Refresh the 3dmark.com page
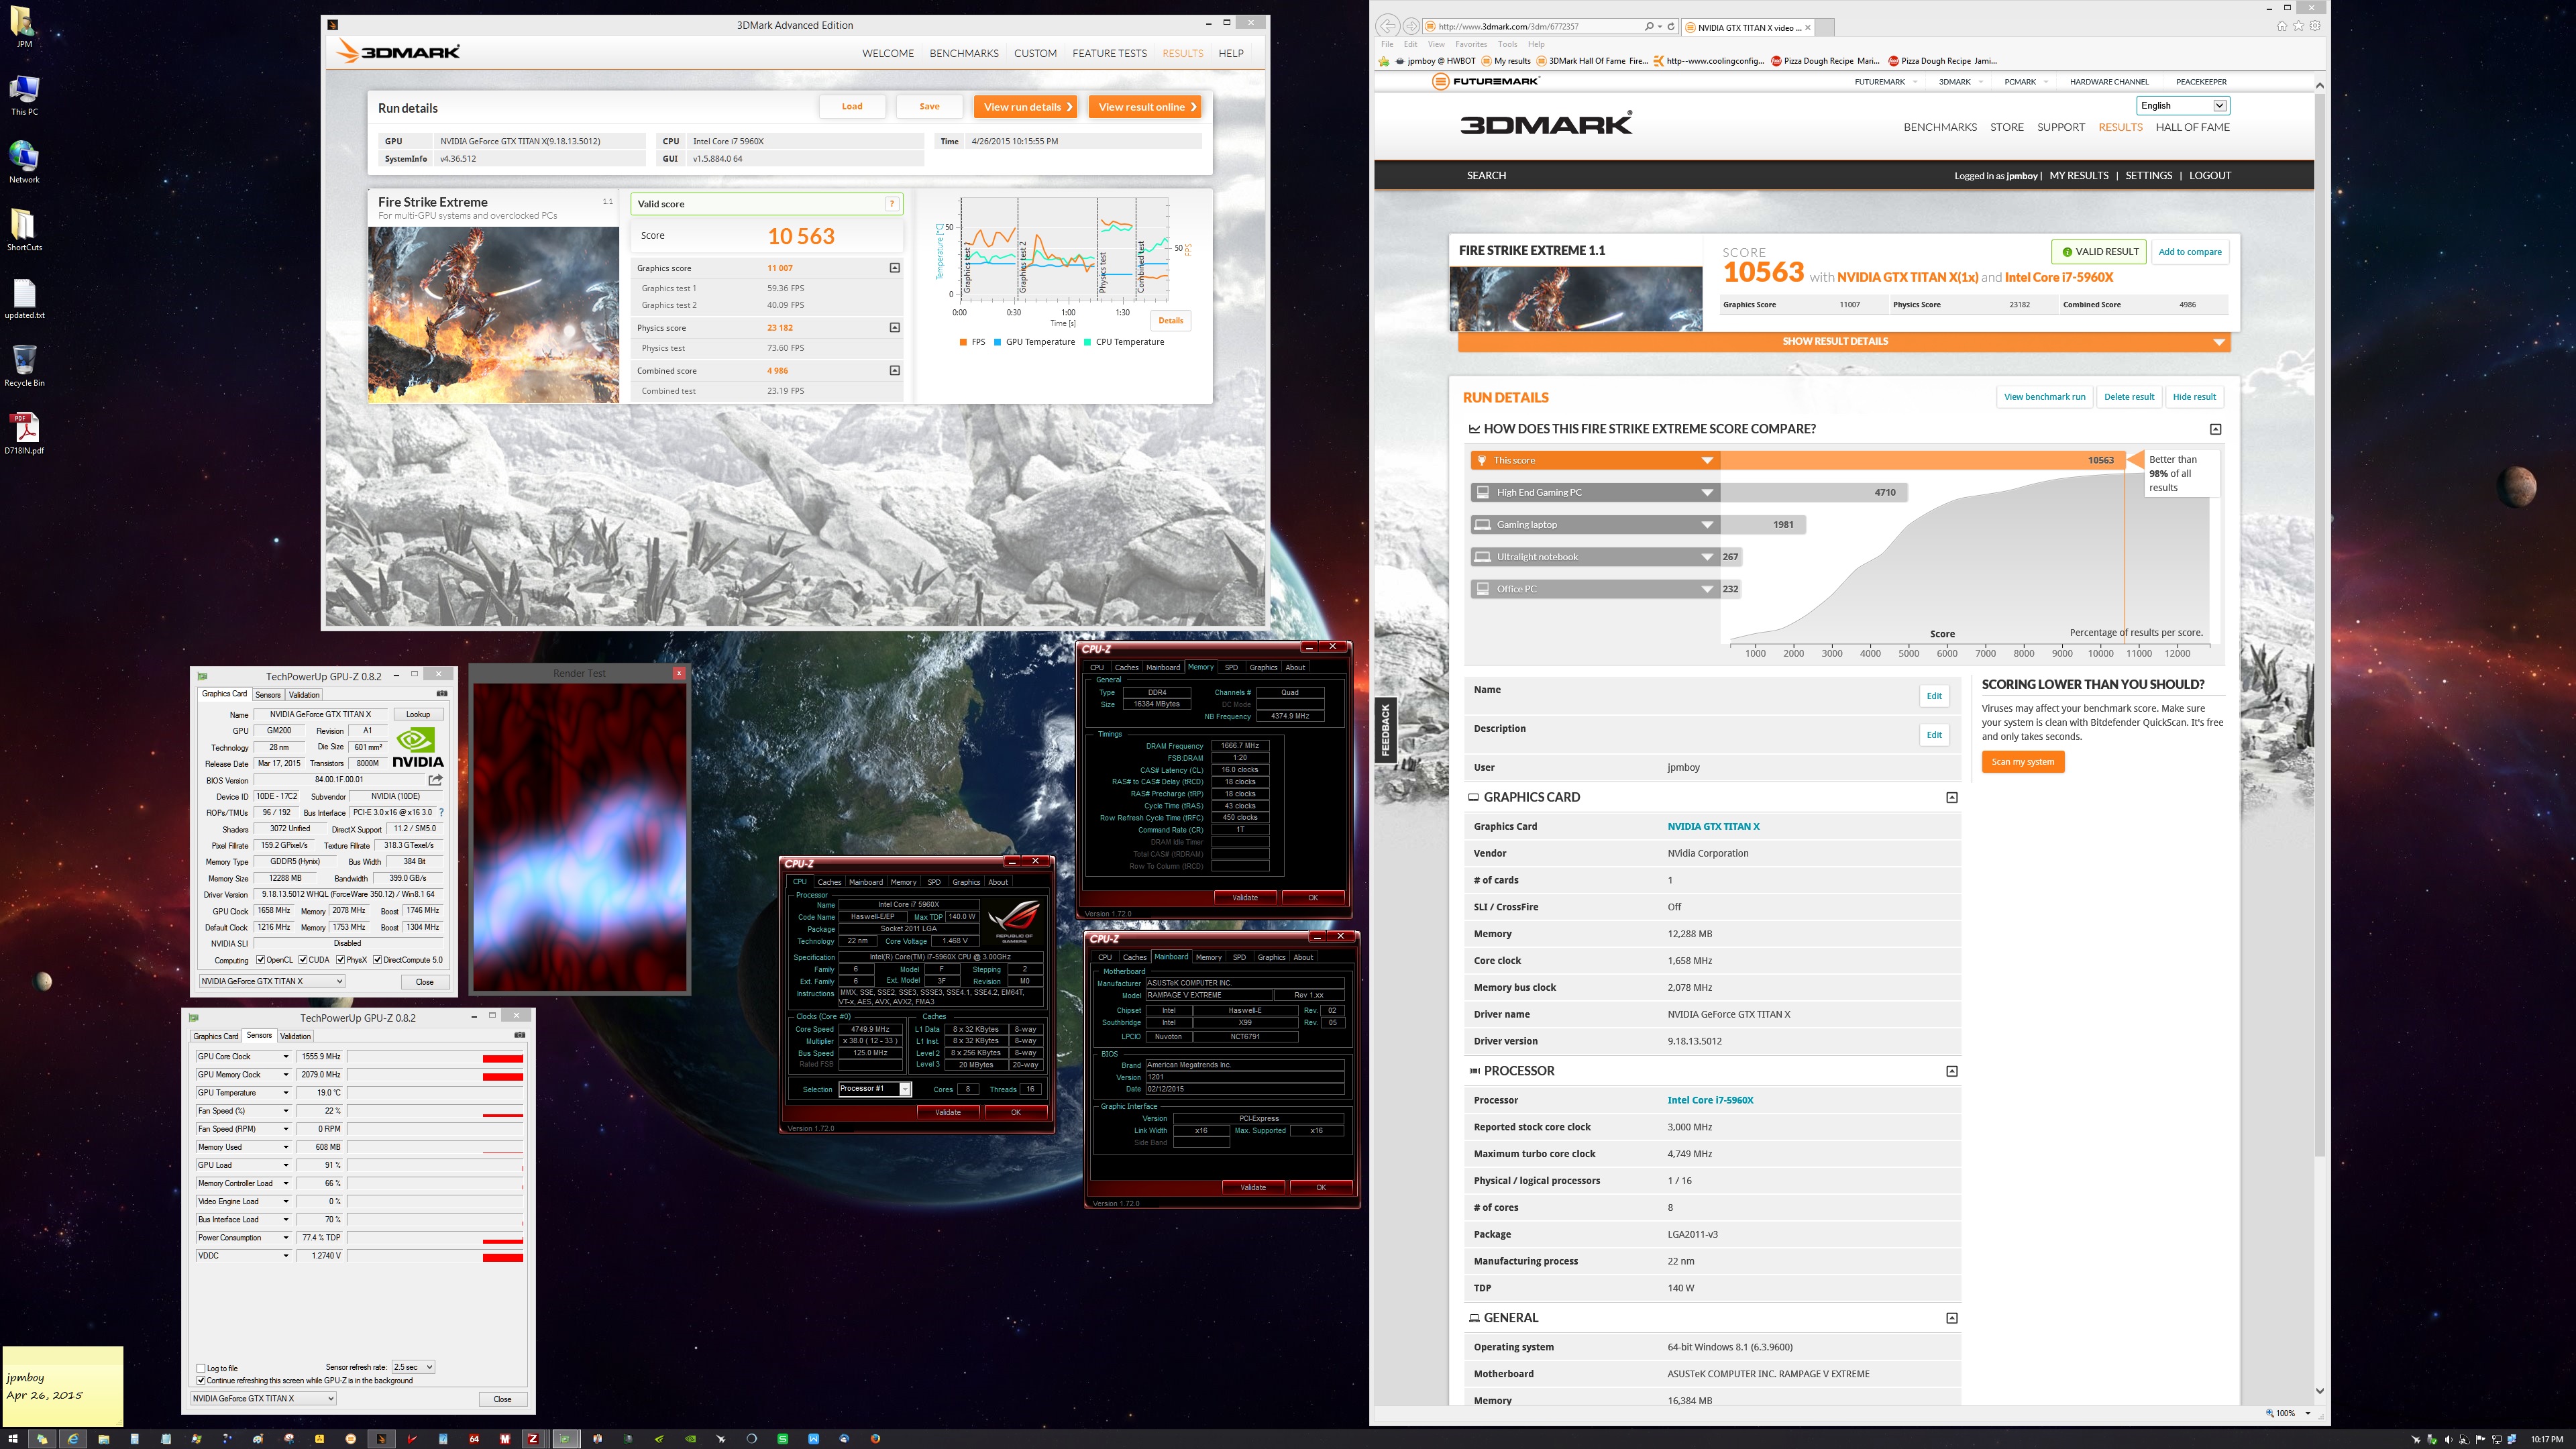Image resolution: width=2576 pixels, height=1449 pixels. tap(1671, 27)
